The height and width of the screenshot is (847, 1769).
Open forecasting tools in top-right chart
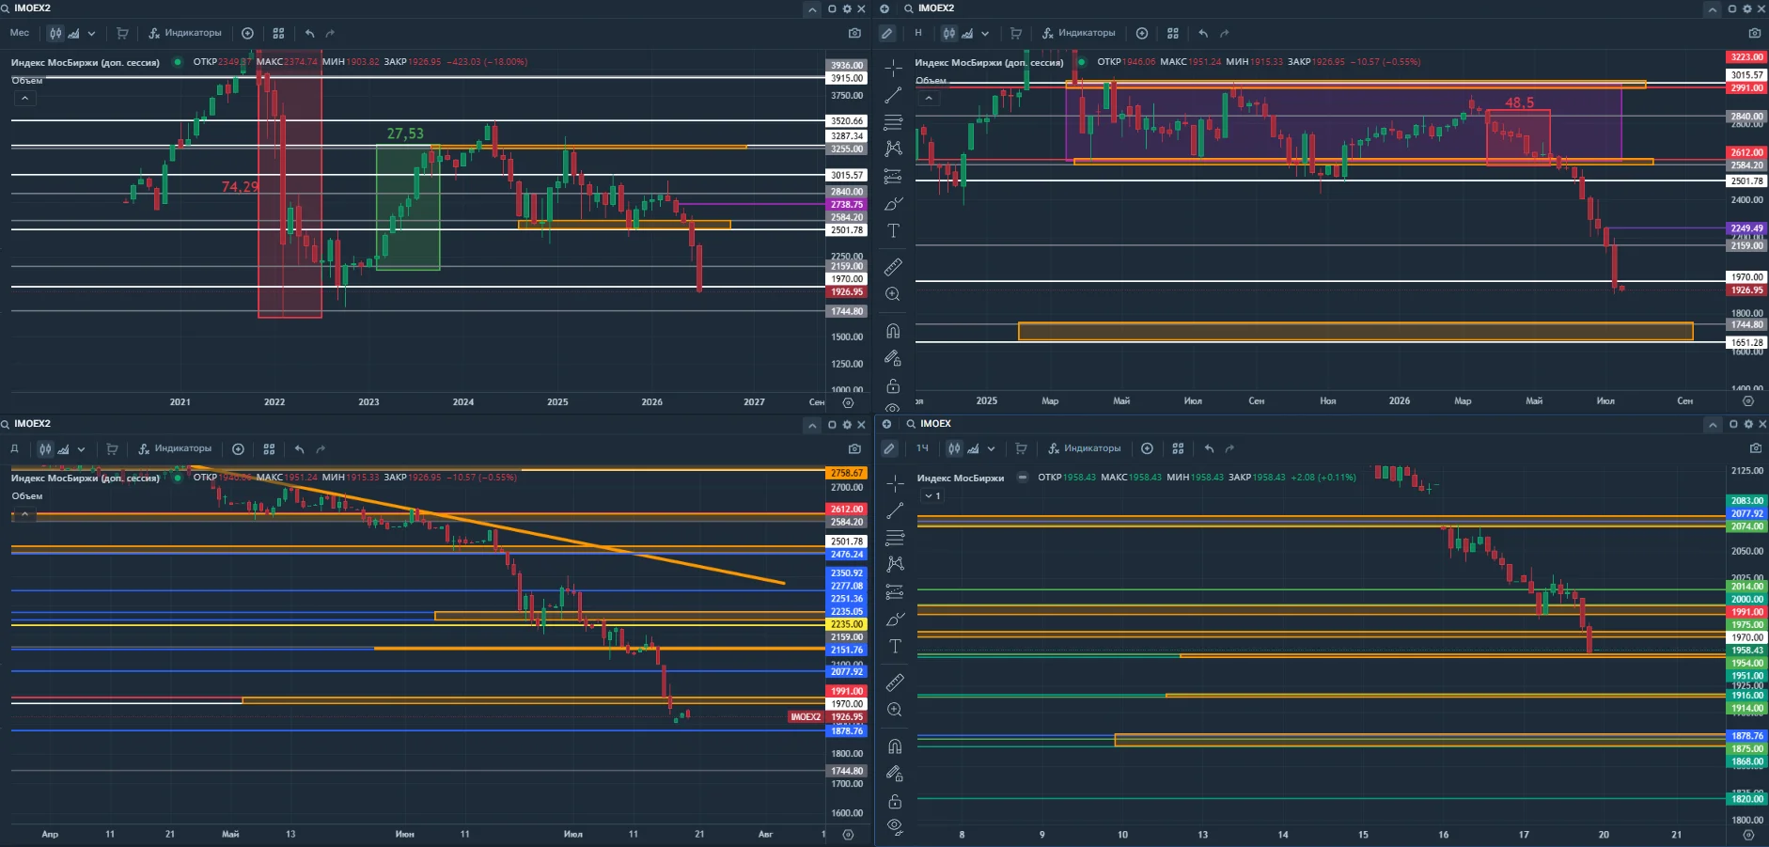pyautogui.click(x=893, y=176)
